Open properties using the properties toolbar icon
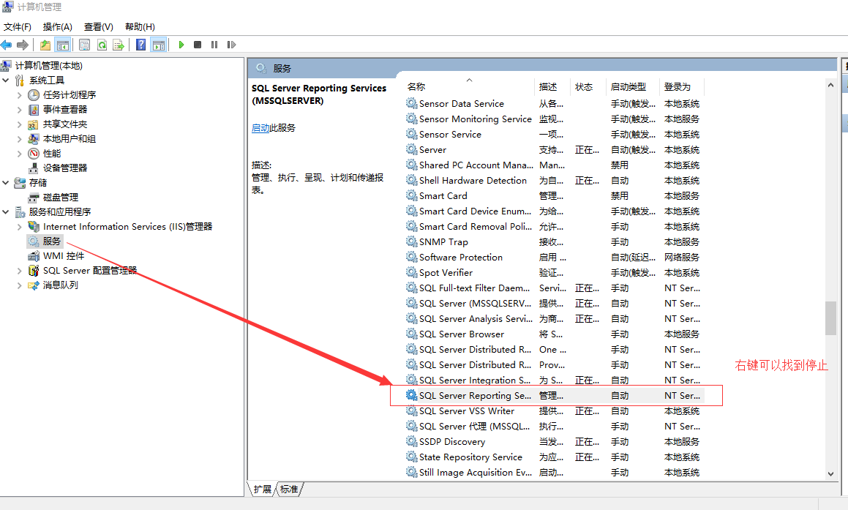Screen dimensions: 848x510 [85, 44]
